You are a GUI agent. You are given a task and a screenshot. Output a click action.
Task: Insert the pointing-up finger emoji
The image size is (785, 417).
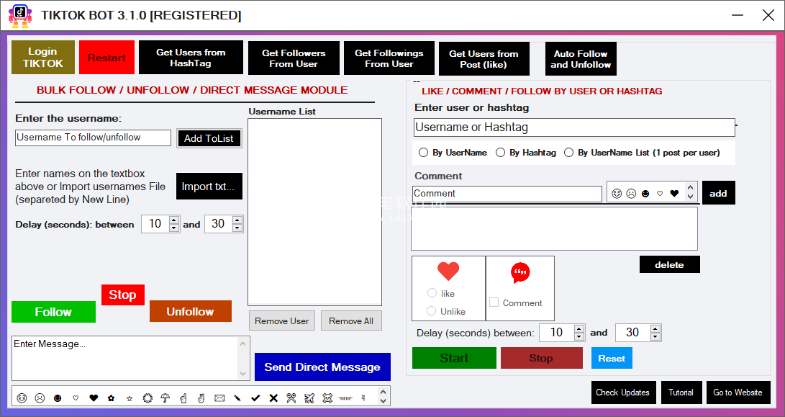coord(183,398)
